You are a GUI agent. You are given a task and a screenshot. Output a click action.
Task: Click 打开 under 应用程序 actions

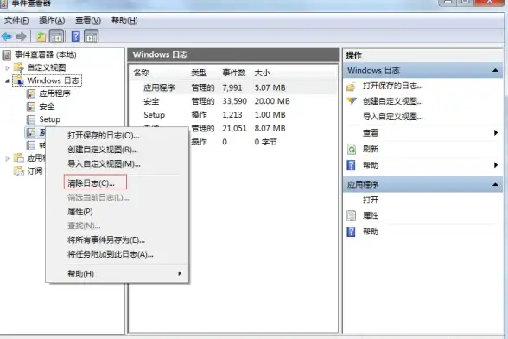[x=371, y=200]
